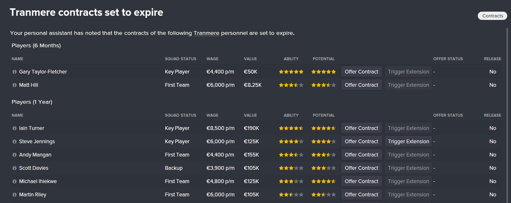Follow the Tranmere club link
This screenshot has width=511, height=203.
click(206, 33)
